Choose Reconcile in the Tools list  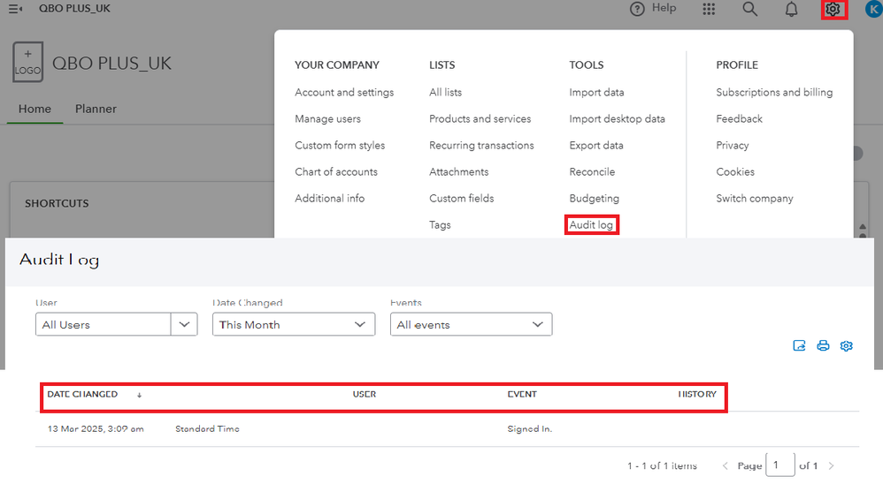coord(592,172)
